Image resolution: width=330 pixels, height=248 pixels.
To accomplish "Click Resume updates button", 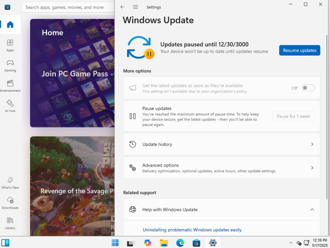I will 300,50.
